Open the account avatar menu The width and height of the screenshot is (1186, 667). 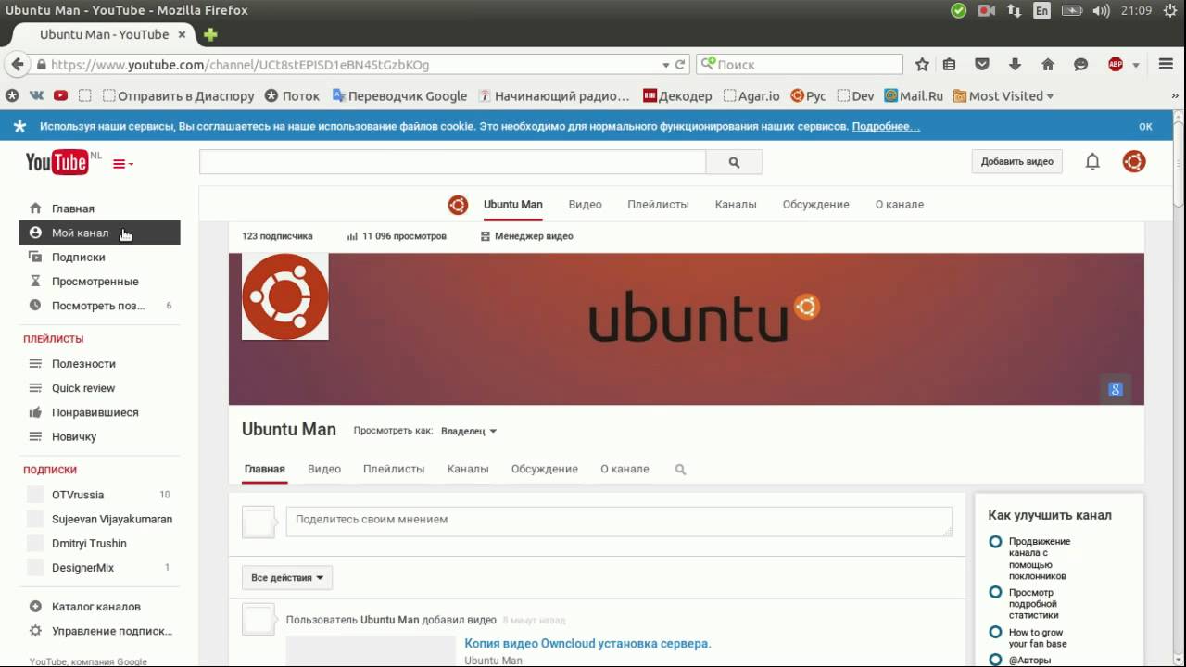pos(1133,162)
